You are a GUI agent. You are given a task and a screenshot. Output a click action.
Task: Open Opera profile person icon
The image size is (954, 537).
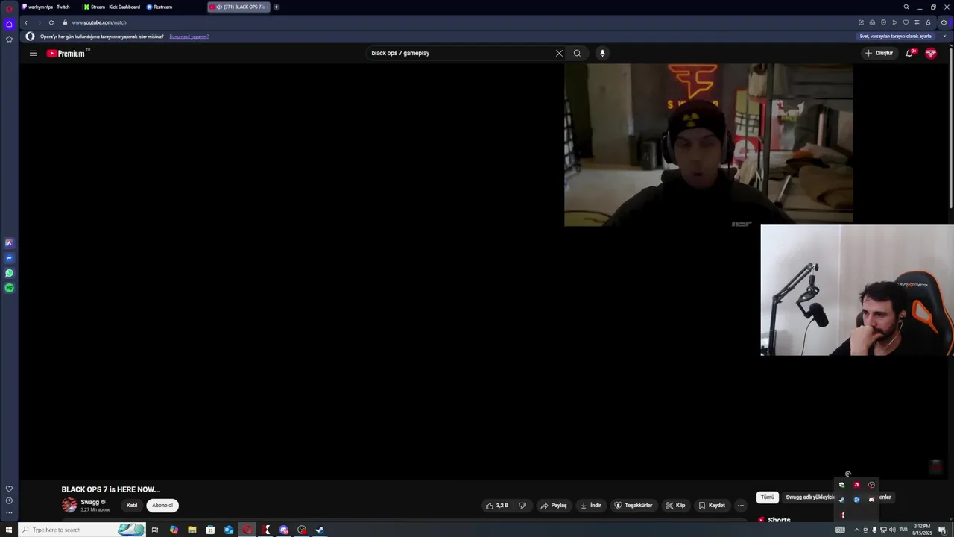[x=928, y=22]
